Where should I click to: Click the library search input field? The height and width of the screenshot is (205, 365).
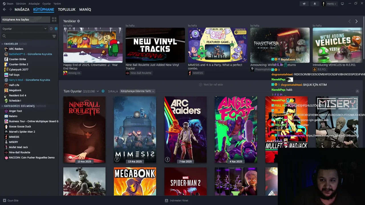coord(29,36)
